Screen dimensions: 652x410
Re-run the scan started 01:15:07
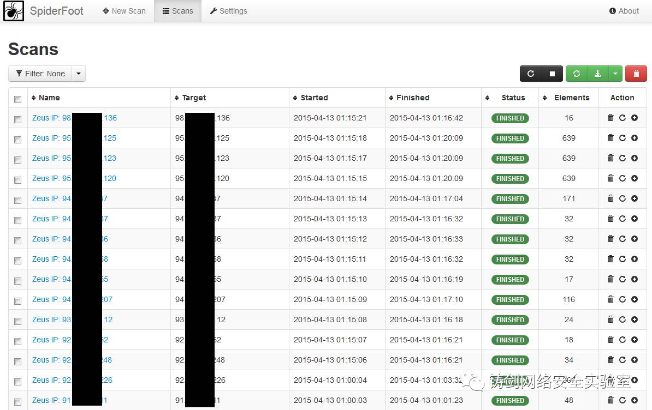coord(623,340)
